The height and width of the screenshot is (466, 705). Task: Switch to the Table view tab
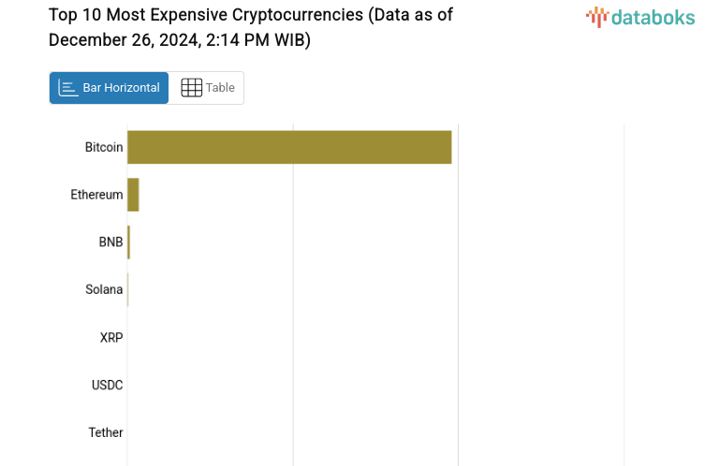point(220,88)
